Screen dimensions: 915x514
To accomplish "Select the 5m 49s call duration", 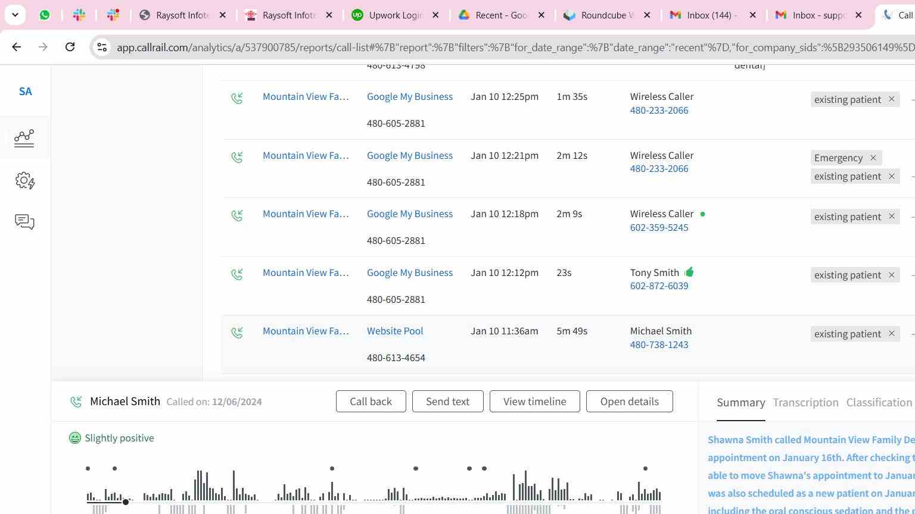I will tap(572, 331).
